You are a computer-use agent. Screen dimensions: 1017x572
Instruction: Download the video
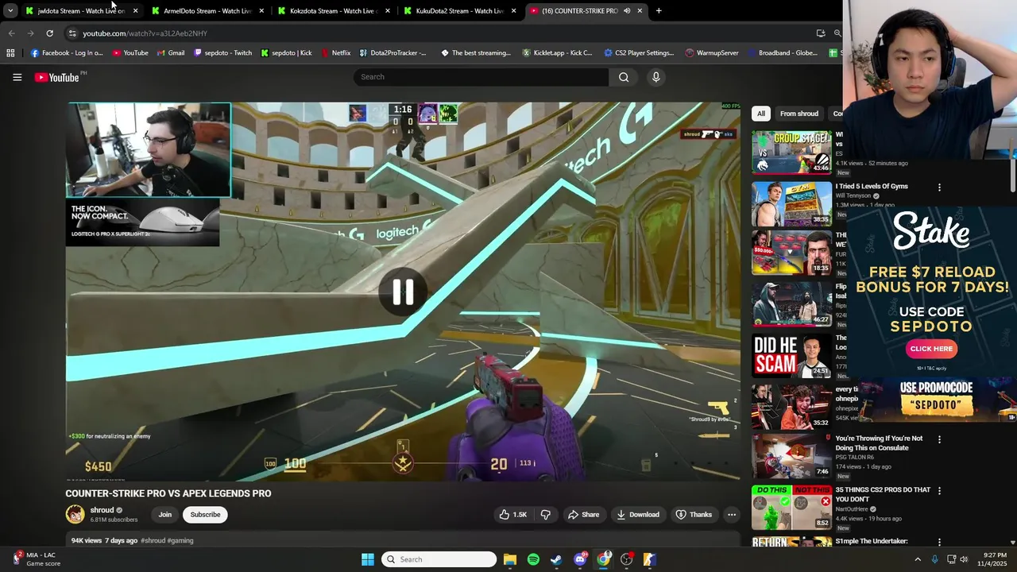pos(638,515)
